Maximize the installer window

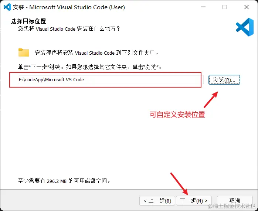(x=225, y=7)
